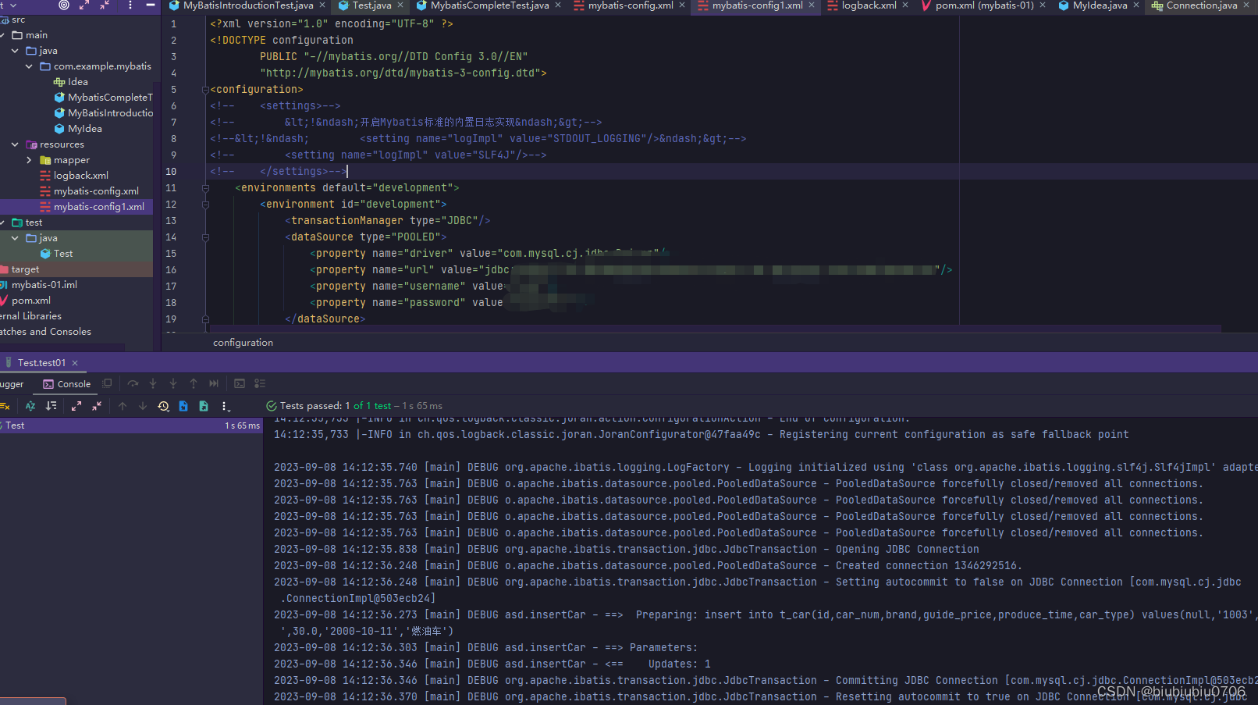This screenshot has height=705, width=1258.
Task: Select mybatis-config.xml in project tree
Action: (96, 191)
